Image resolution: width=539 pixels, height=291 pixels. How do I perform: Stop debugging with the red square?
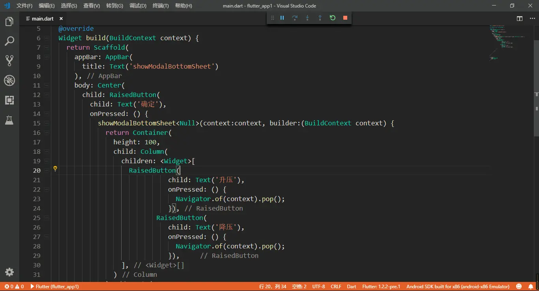click(345, 18)
